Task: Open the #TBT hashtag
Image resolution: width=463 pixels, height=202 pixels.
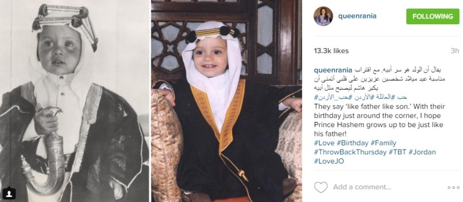Action: 397,152
